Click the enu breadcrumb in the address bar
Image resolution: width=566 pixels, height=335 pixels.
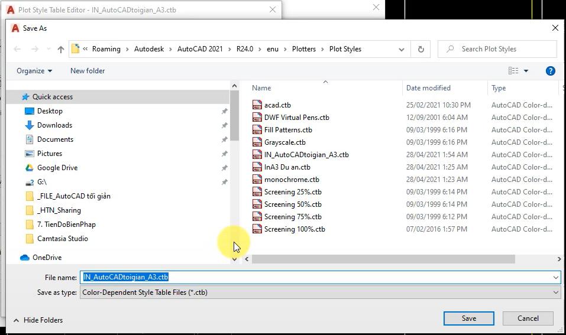tap(273, 49)
